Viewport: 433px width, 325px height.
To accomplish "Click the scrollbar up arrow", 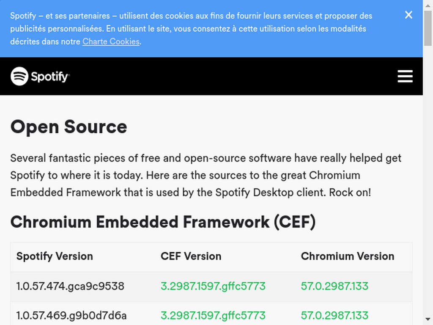I will pos(428,5).
